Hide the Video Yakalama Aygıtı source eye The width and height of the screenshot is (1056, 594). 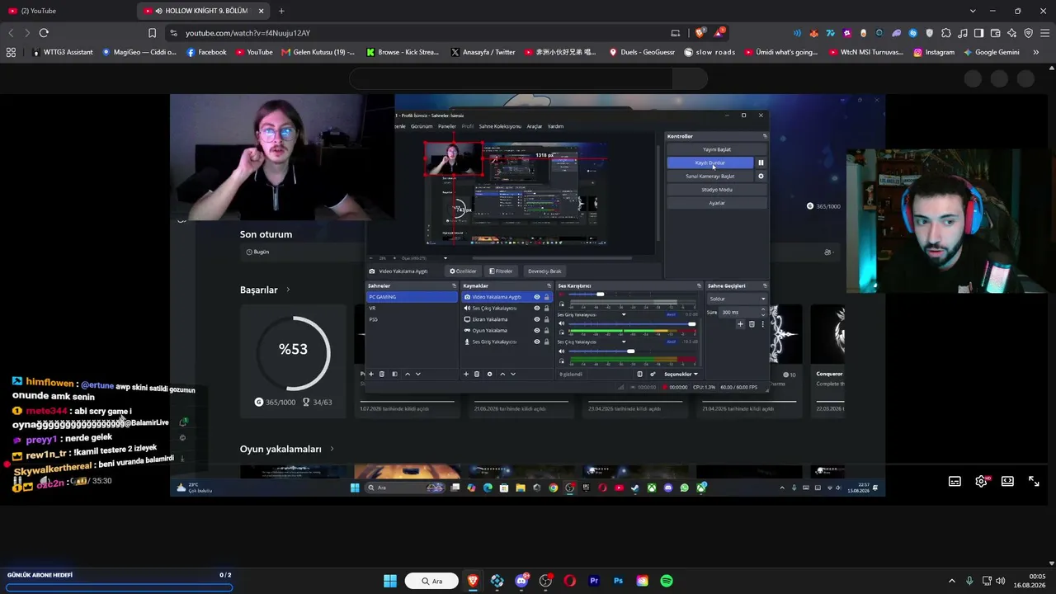pyautogui.click(x=536, y=297)
